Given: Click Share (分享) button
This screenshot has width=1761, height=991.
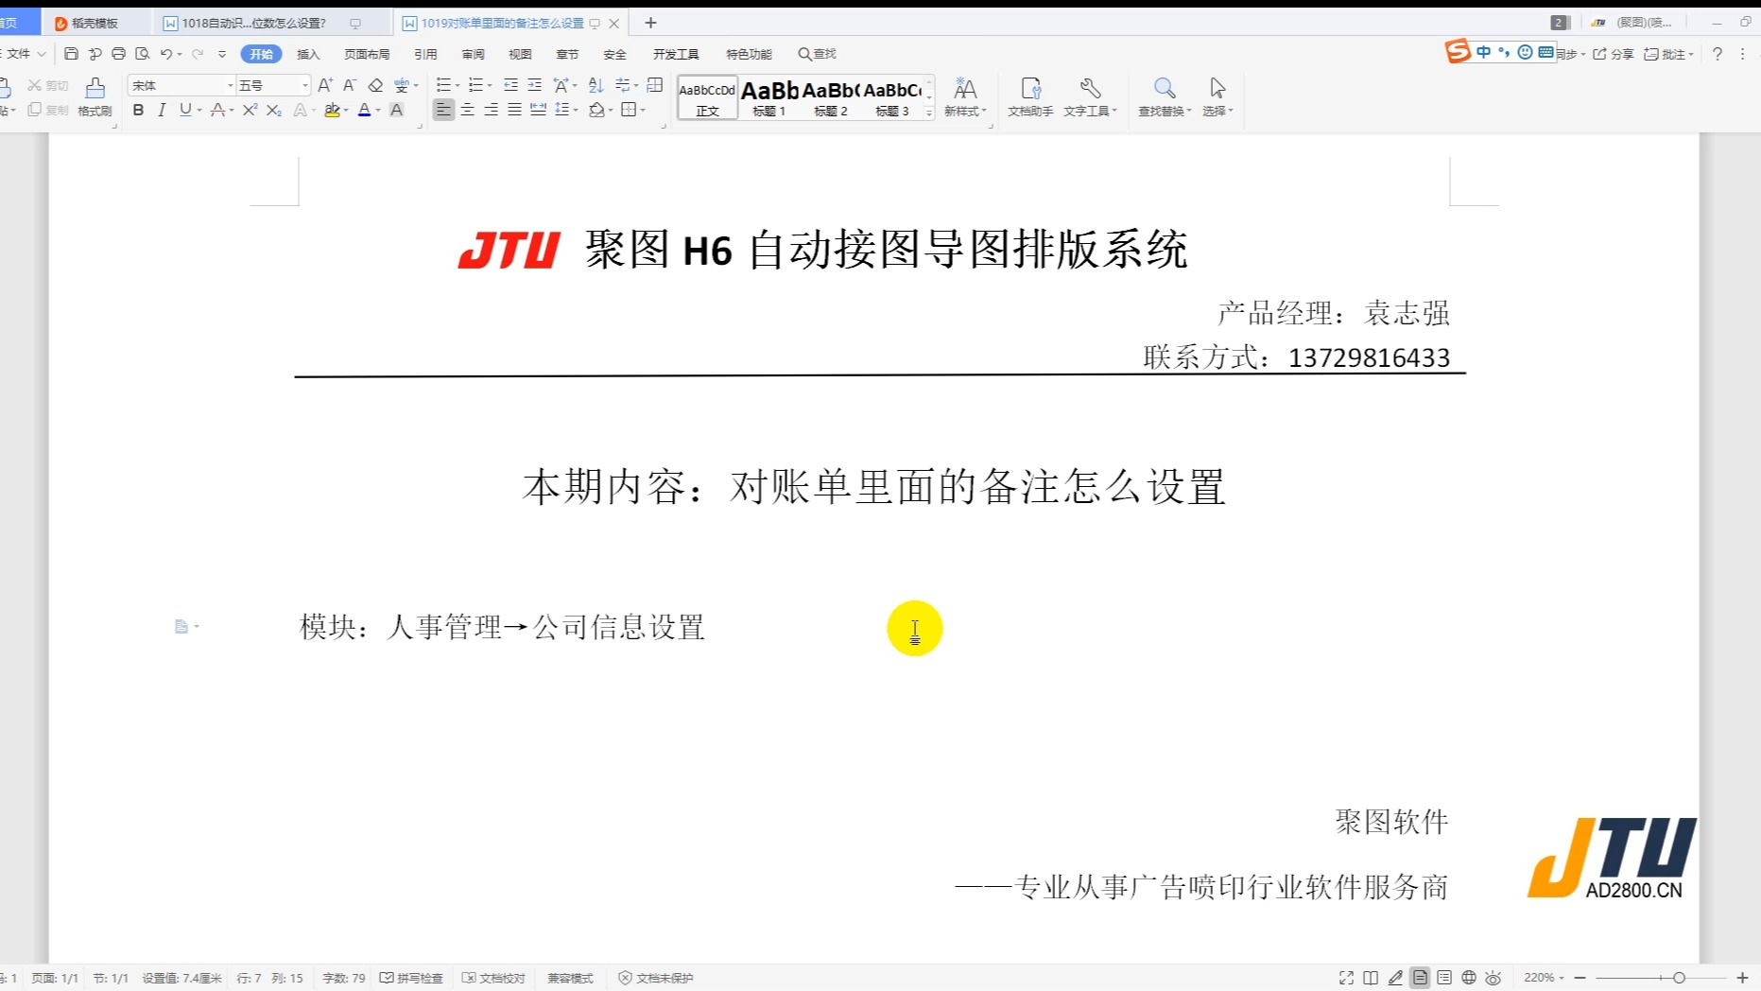Looking at the screenshot, I should (x=1614, y=54).
